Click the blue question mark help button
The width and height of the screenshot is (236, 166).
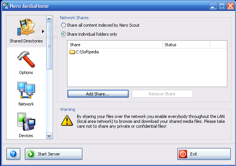click(13, 154)
